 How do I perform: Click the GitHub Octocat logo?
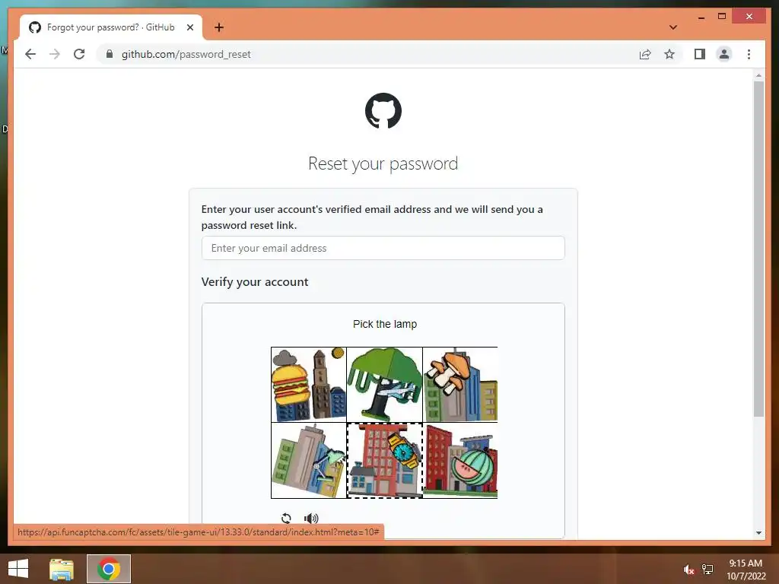pos(383,110)
